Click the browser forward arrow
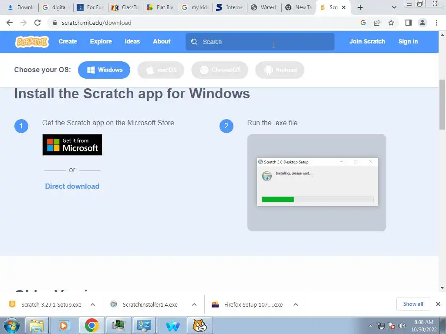Viewport: 446px width, 334px height. click(24, 23)
